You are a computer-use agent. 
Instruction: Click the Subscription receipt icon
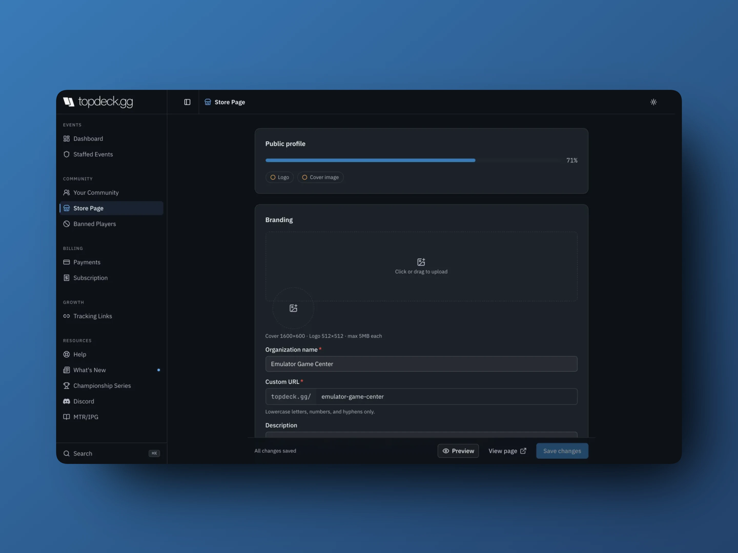(x=66, y=278)
